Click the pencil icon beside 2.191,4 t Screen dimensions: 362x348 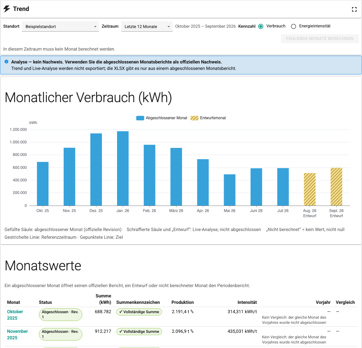tap(192, 312)
